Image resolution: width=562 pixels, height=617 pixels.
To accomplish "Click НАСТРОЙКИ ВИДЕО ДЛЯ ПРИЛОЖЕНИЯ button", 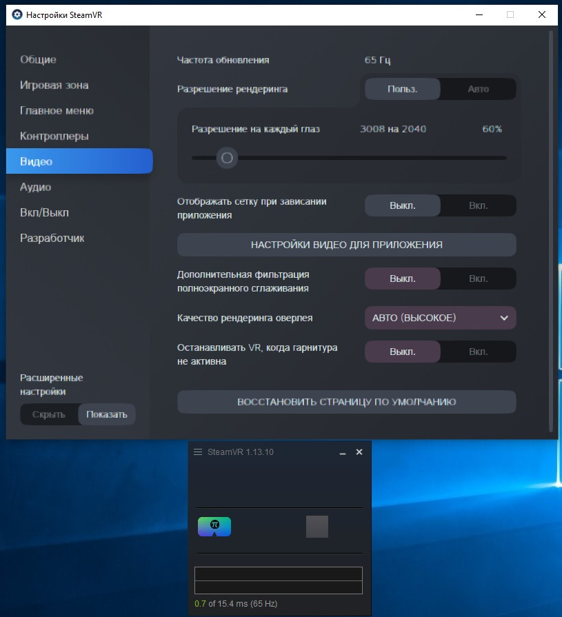I will point(346,245).
